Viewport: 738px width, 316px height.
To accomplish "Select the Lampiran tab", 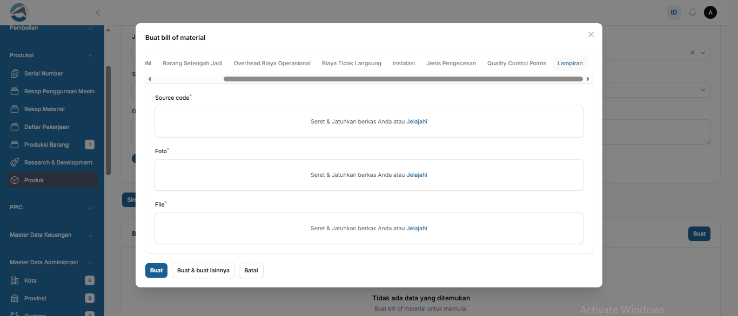I will 570,63.
